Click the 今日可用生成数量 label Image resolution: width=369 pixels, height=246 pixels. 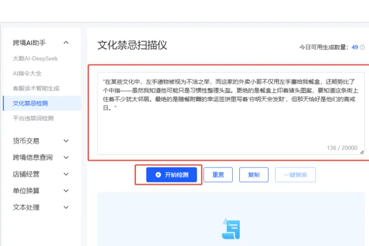pos(323,47)
